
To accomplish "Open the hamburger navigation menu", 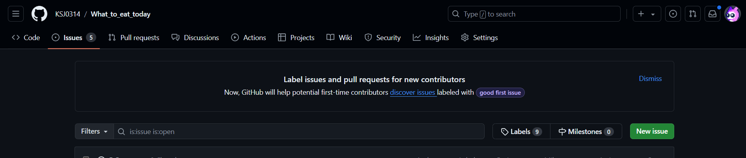I will pyautogui.click(x=16, y=14).
